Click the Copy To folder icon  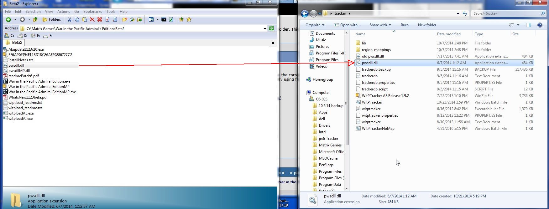(x=132, y=19)
